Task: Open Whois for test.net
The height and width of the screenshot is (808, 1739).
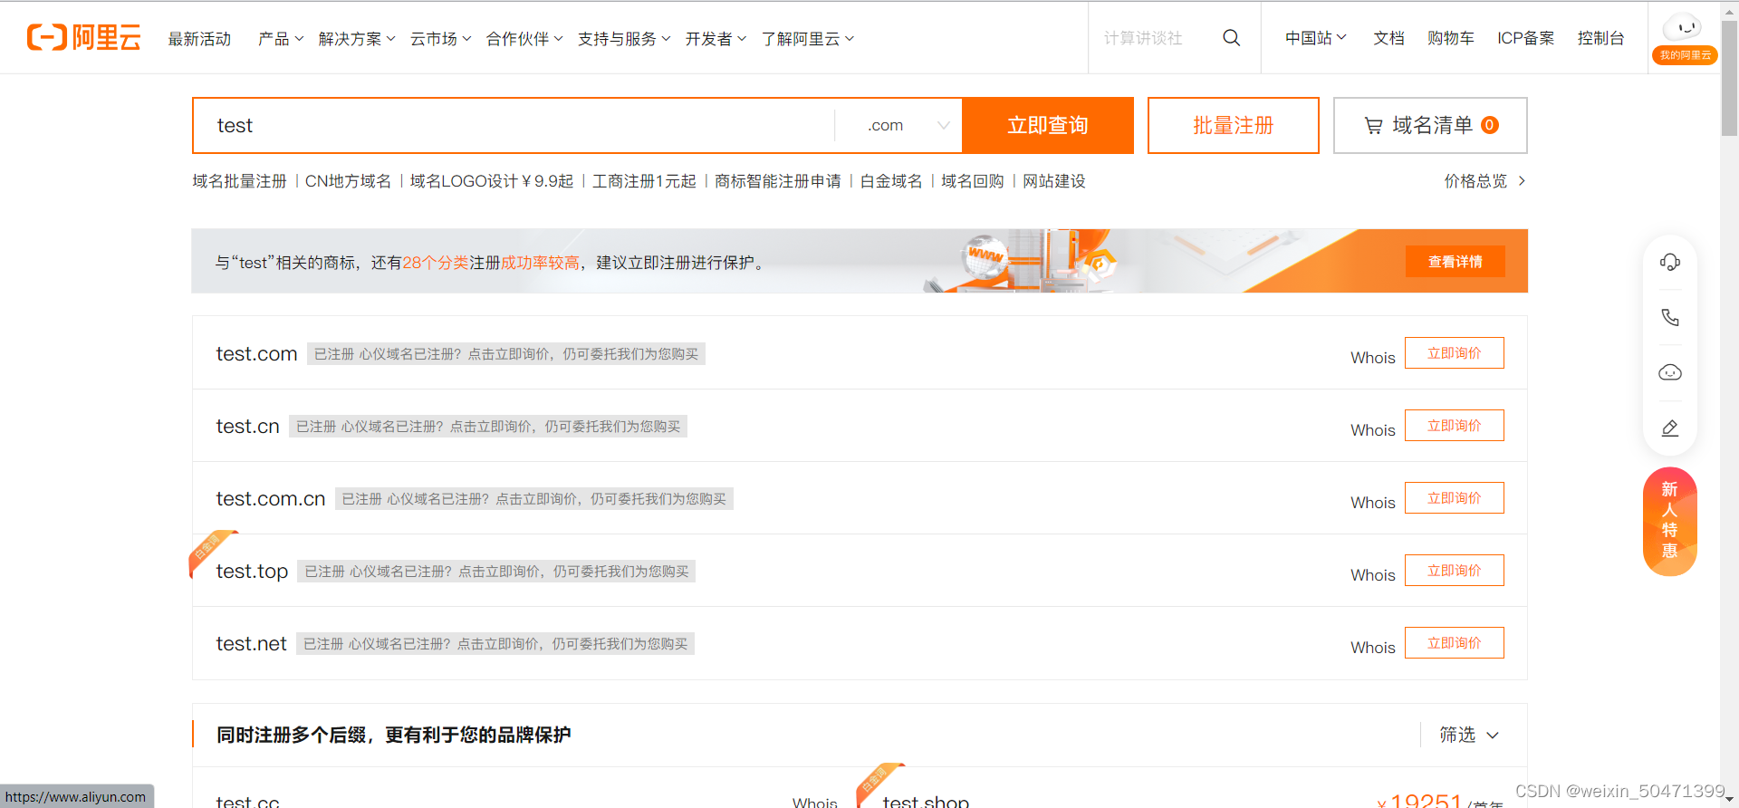Action: 1373,648
